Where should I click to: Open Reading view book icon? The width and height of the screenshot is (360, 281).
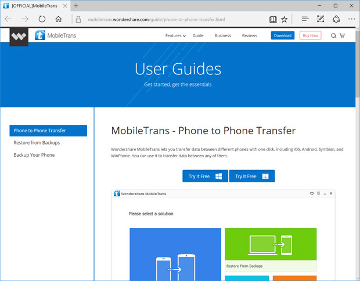pos(273,19)
